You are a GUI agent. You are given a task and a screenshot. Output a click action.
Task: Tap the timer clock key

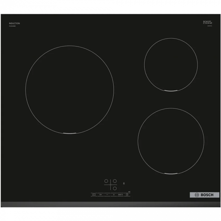tap(127, 195)
